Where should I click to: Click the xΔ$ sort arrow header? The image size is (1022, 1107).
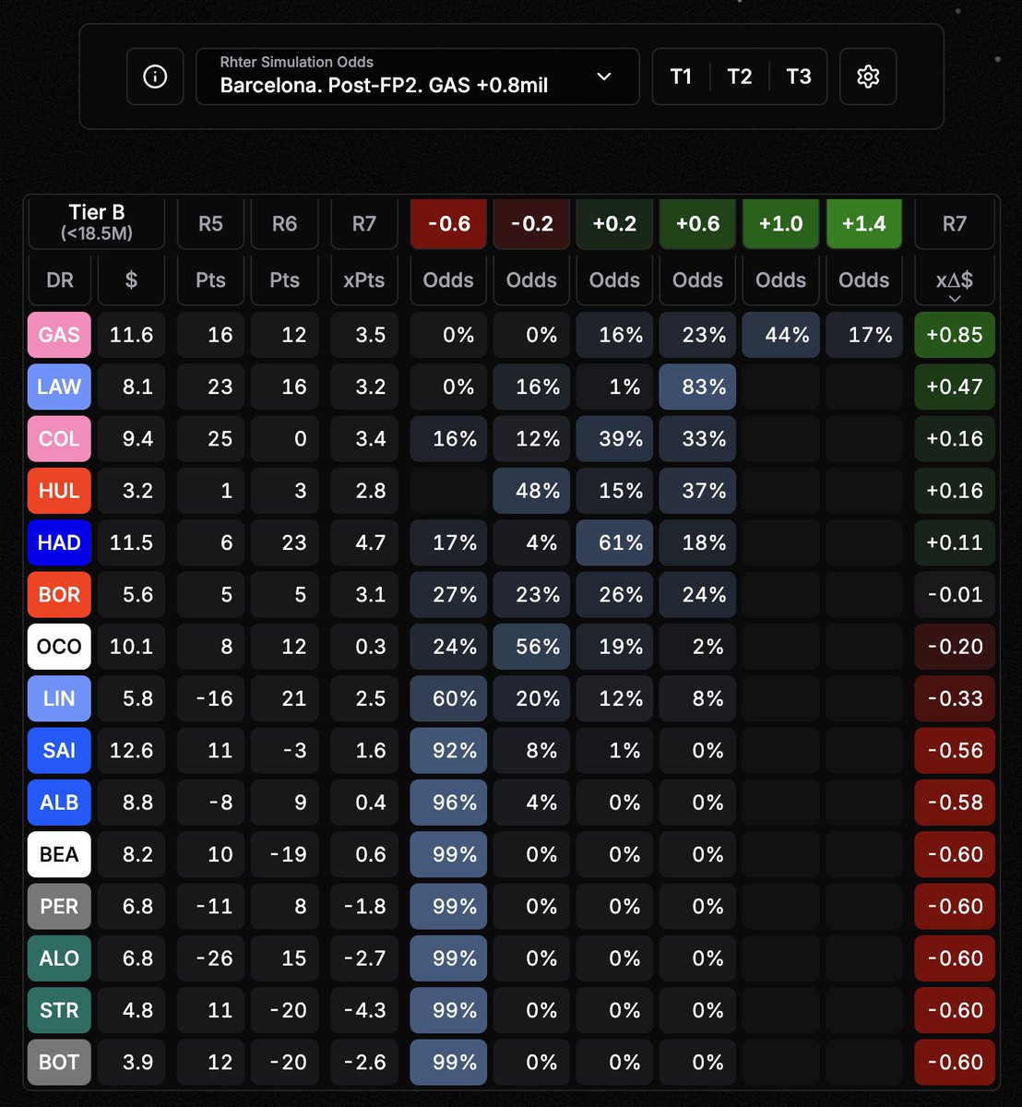tap(955, 280)
